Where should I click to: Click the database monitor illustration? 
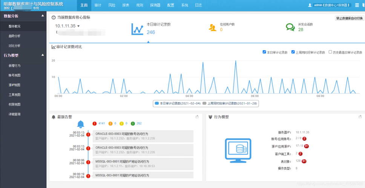238,150
